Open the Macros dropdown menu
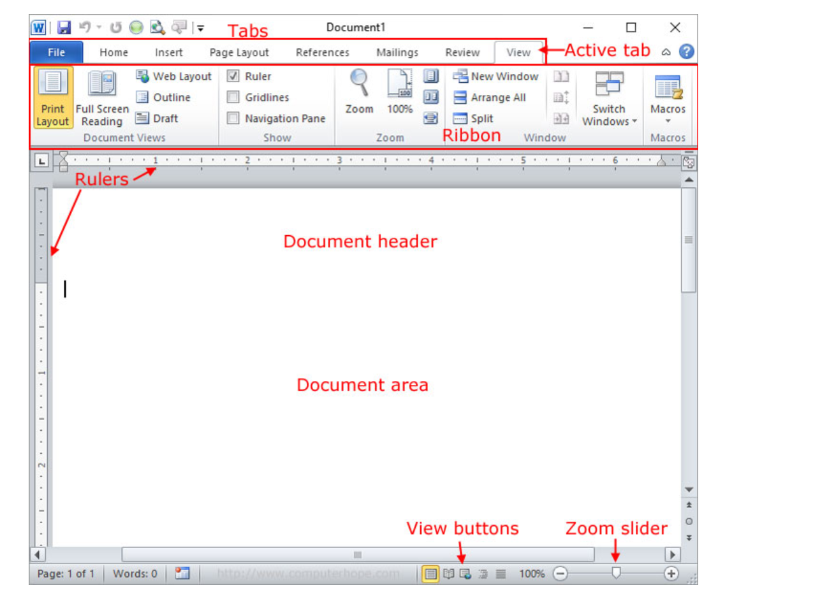Screen dimensions: 813x608 coord(668,99)
